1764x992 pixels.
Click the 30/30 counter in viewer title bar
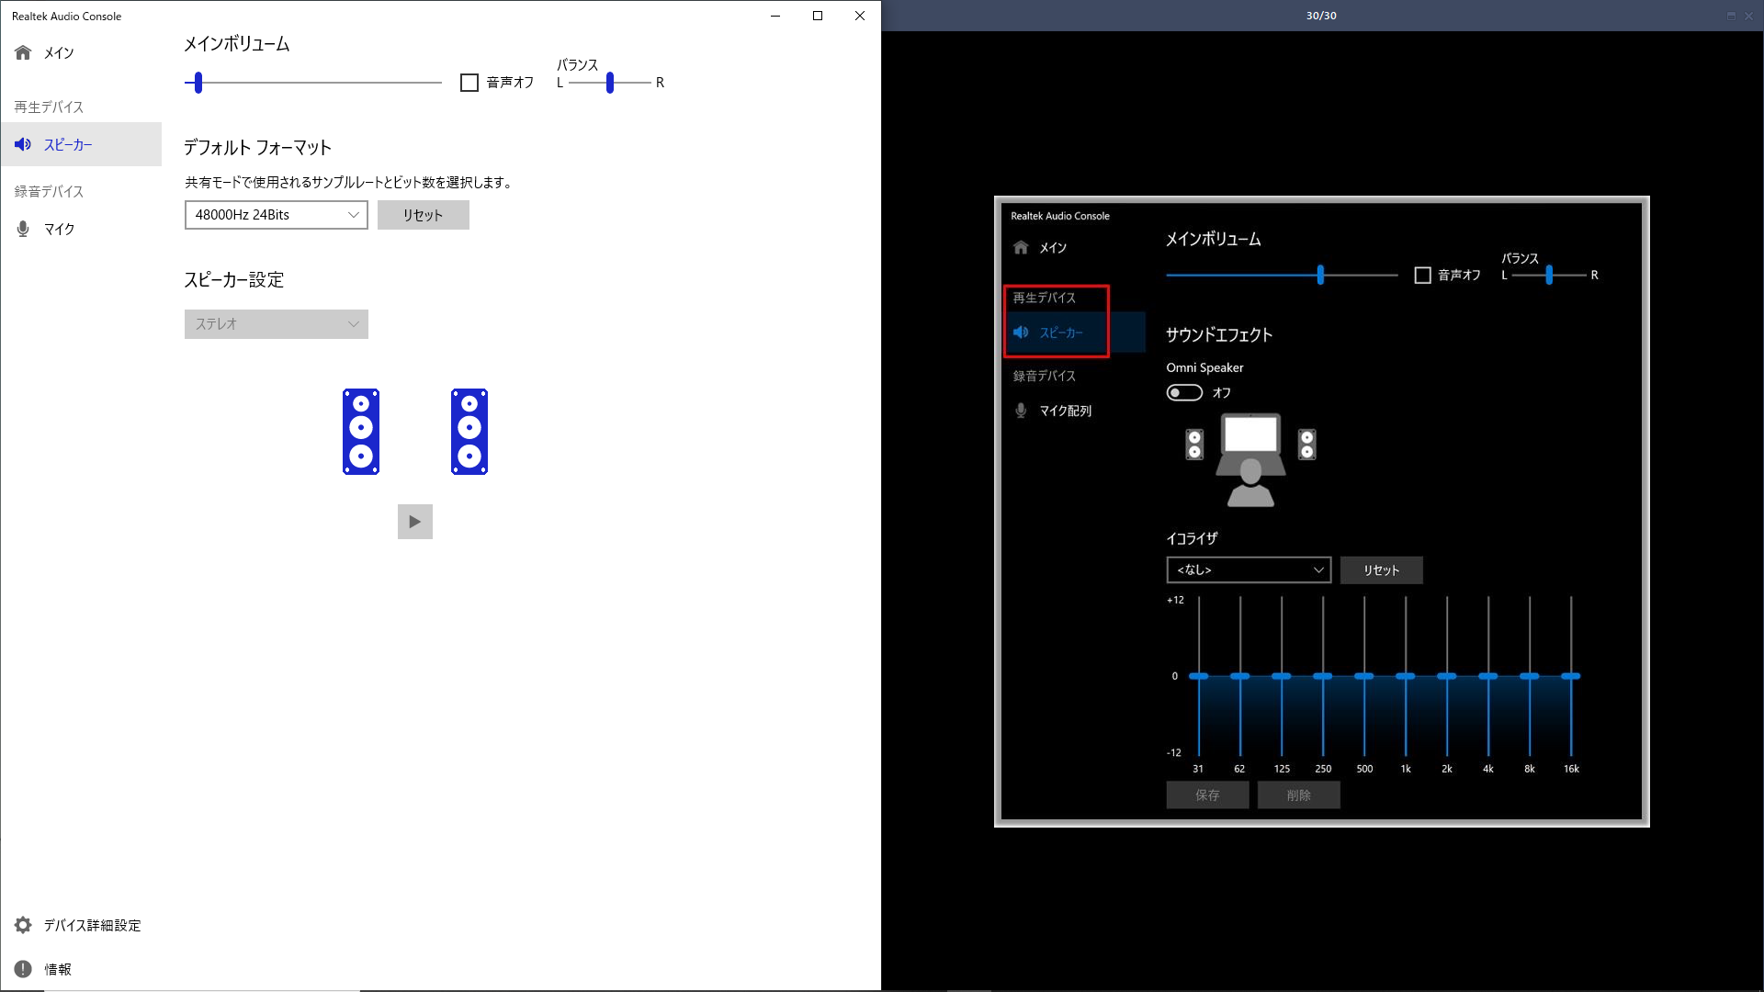tap(1321, 16)
